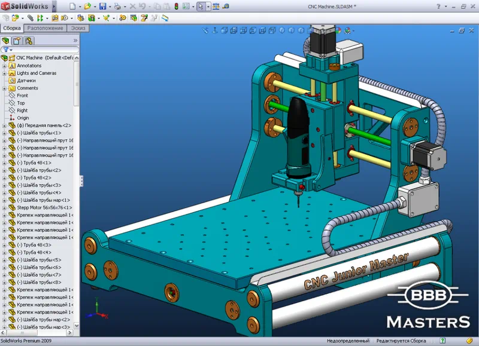
Task: Save the CNC Machine assembly
Action: [102, 5]
